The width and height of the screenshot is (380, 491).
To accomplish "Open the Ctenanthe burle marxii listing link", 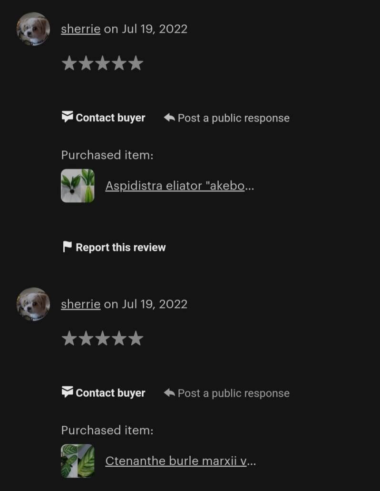I will [180, 461].
